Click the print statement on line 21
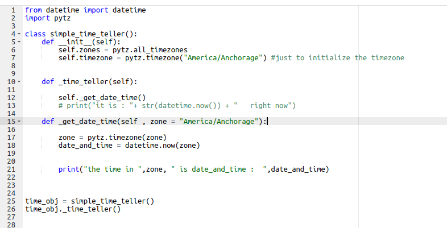Screen dimensions: 447x228 pos(193,169)
